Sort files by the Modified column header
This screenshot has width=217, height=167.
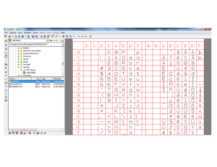point(58,79)
